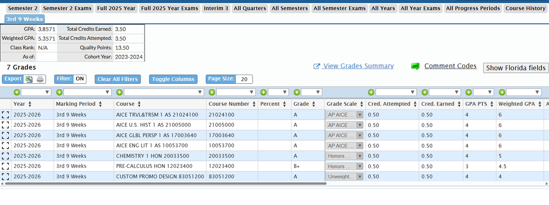The height and width of the screenshot is (205, 549).
Task: Open the View Grades Summary link
Action: click(x=358, y=66)
